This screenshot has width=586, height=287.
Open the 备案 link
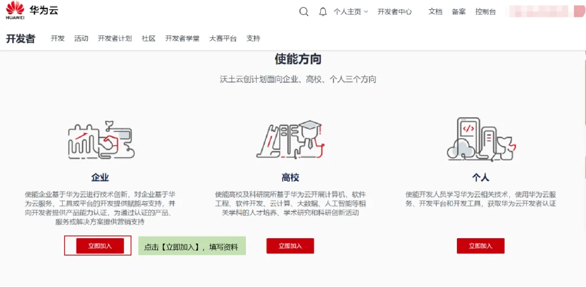click(x=458, y=11)
